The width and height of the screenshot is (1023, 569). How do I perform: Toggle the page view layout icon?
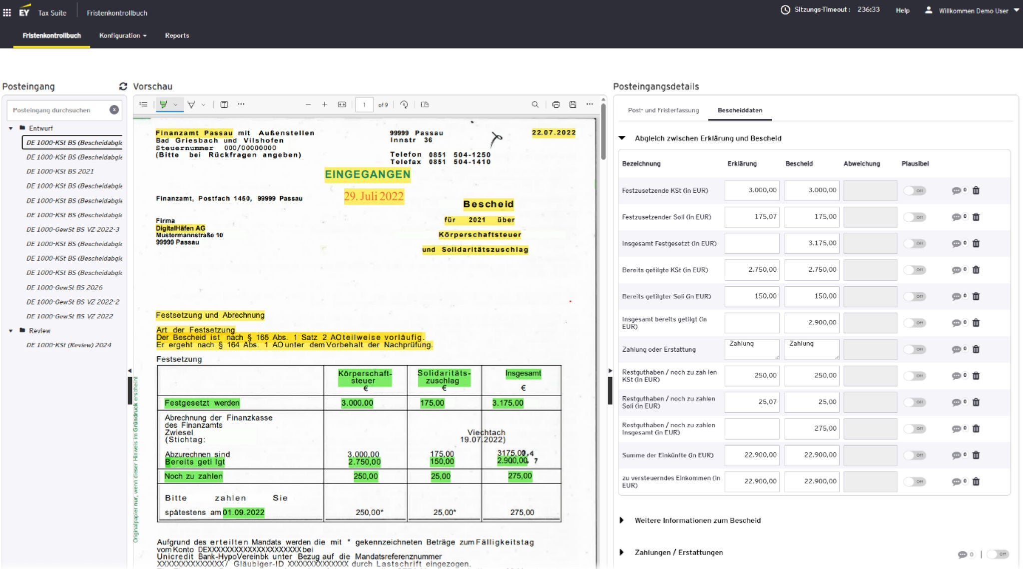tap(425, 104)
